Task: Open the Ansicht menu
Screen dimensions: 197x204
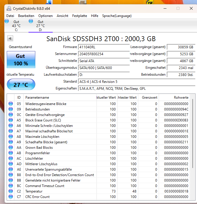Action: pyautogui.click(x=62, y=16)
